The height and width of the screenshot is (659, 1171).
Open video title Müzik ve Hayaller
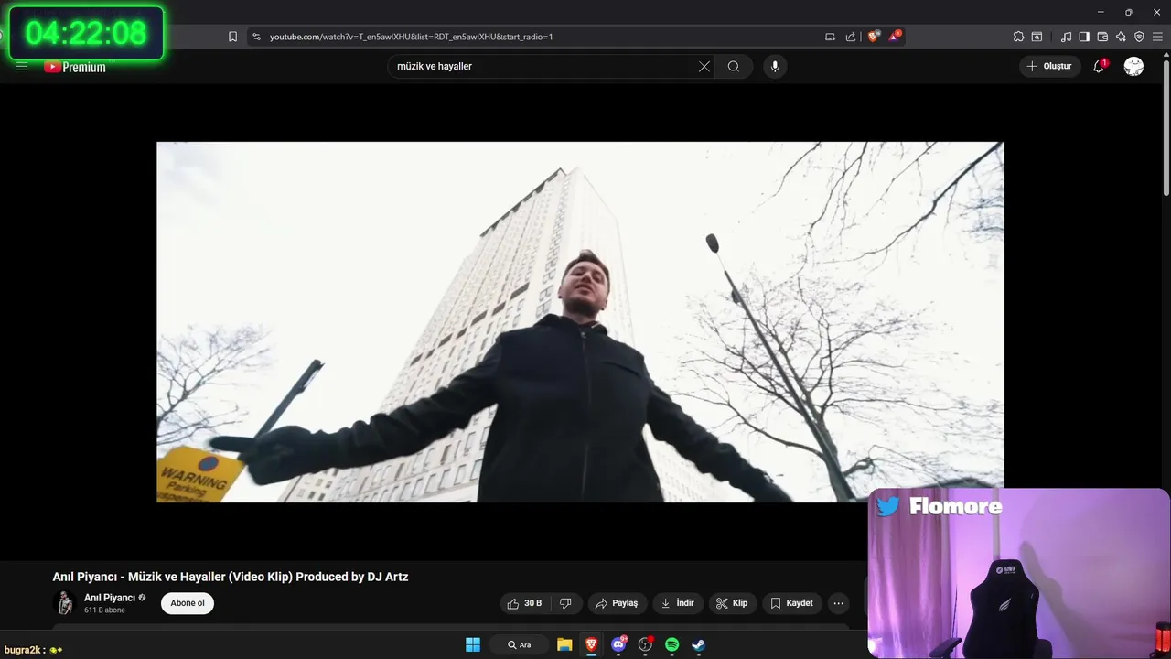[231, 577]
